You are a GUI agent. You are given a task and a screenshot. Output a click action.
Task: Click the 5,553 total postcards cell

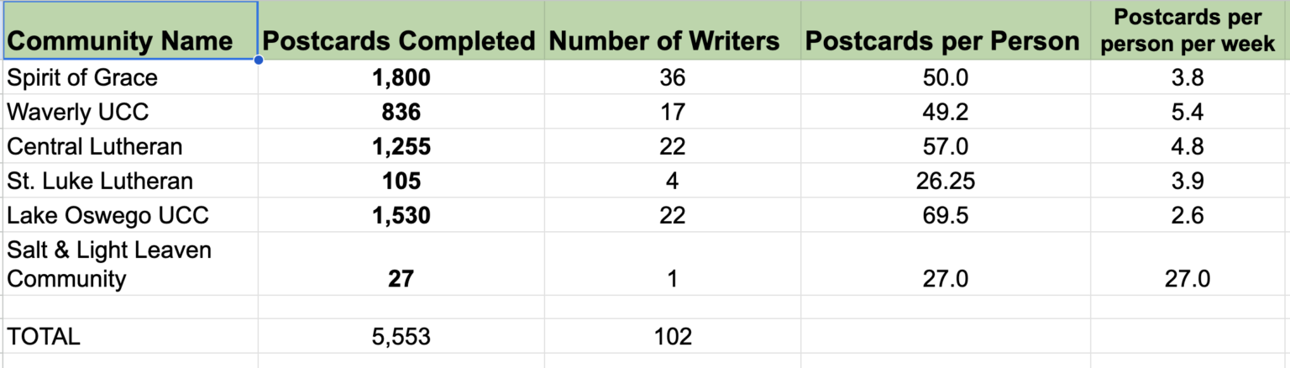point(401,337)
